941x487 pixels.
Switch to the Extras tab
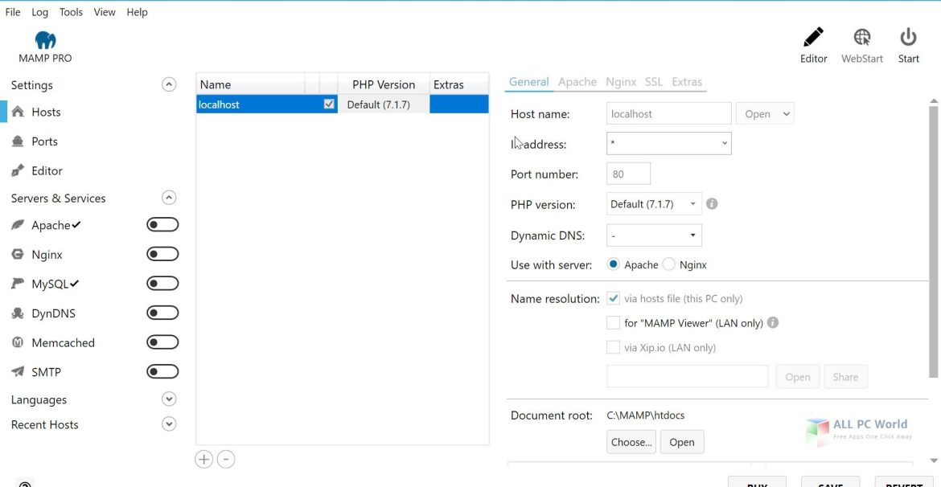pyautogui.click(x=687, y=81)
